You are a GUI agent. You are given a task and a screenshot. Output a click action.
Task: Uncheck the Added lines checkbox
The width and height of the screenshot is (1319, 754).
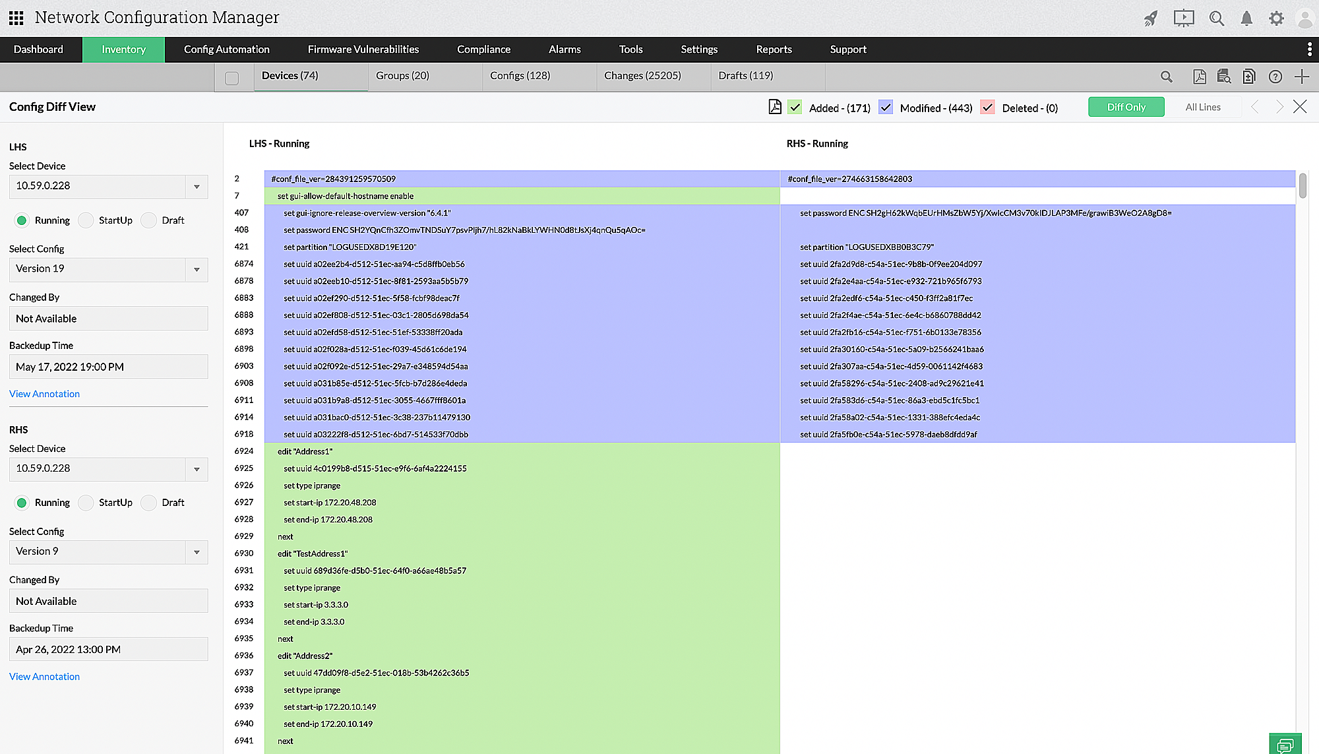point(795,108)
